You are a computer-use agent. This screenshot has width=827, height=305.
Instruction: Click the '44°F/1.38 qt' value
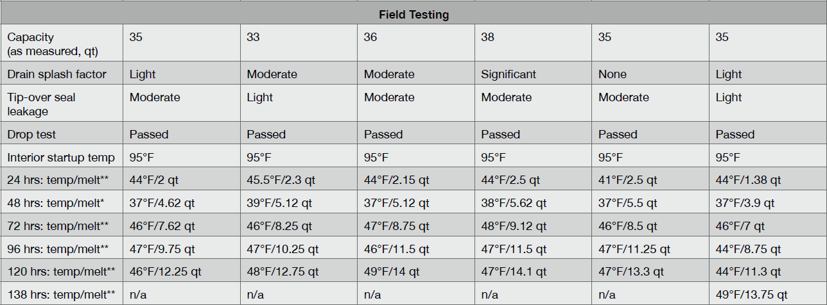pyautogui.click(x=749, y=181)
